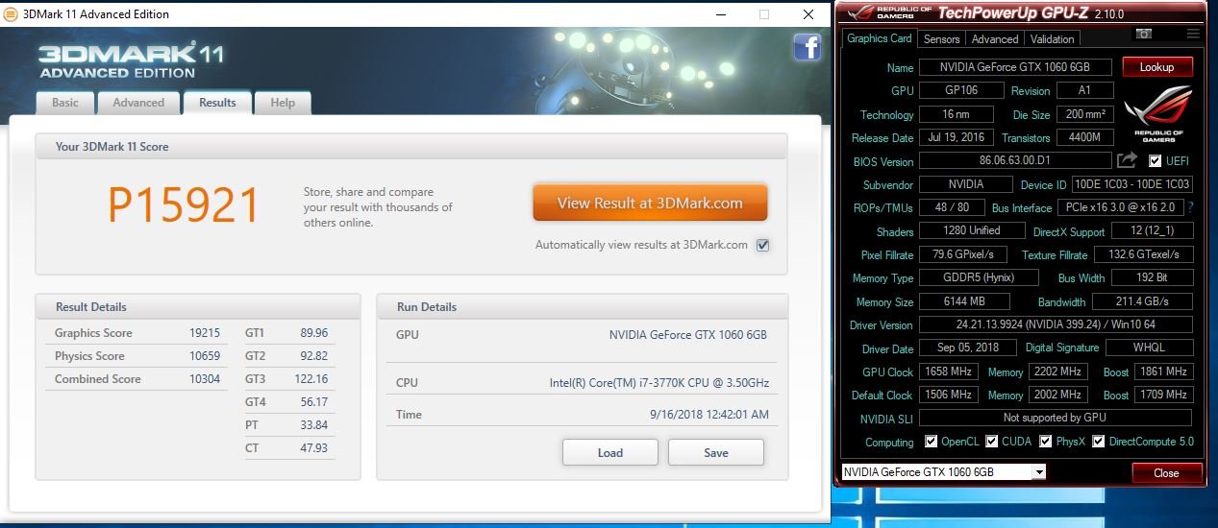Viewport: 1218px width, 528px height.
Task: Click the Republic of Gamers logo in GPU-Z
Action: pyautogui.click(x=1157, y=112)
